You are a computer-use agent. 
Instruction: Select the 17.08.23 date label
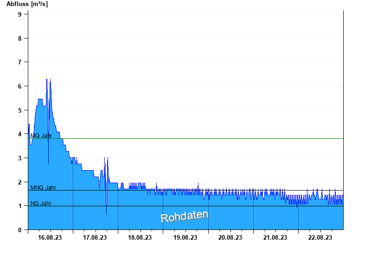(x=95, y=237)
